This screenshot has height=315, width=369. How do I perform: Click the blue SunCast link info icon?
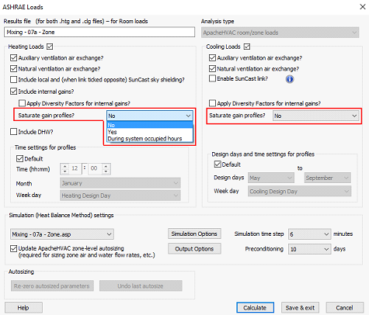click(x=290, y=79)
